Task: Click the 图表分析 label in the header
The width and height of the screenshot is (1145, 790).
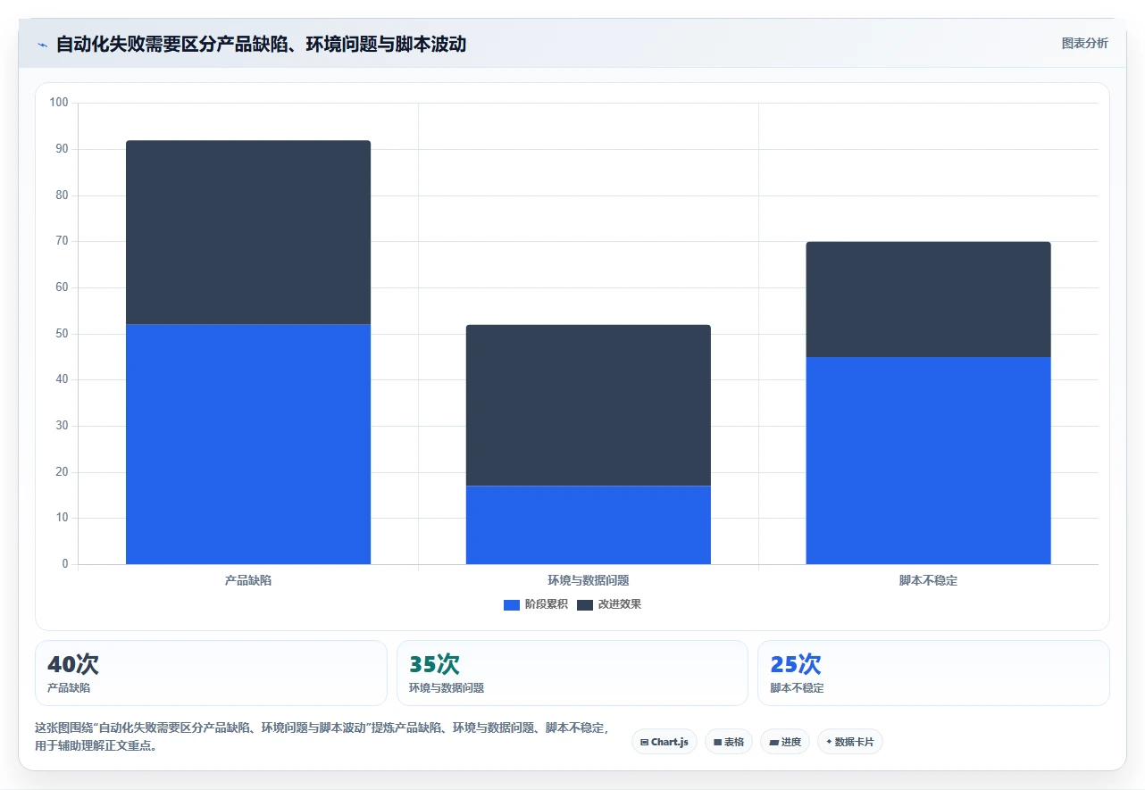Action: [x=1084, y=44]
